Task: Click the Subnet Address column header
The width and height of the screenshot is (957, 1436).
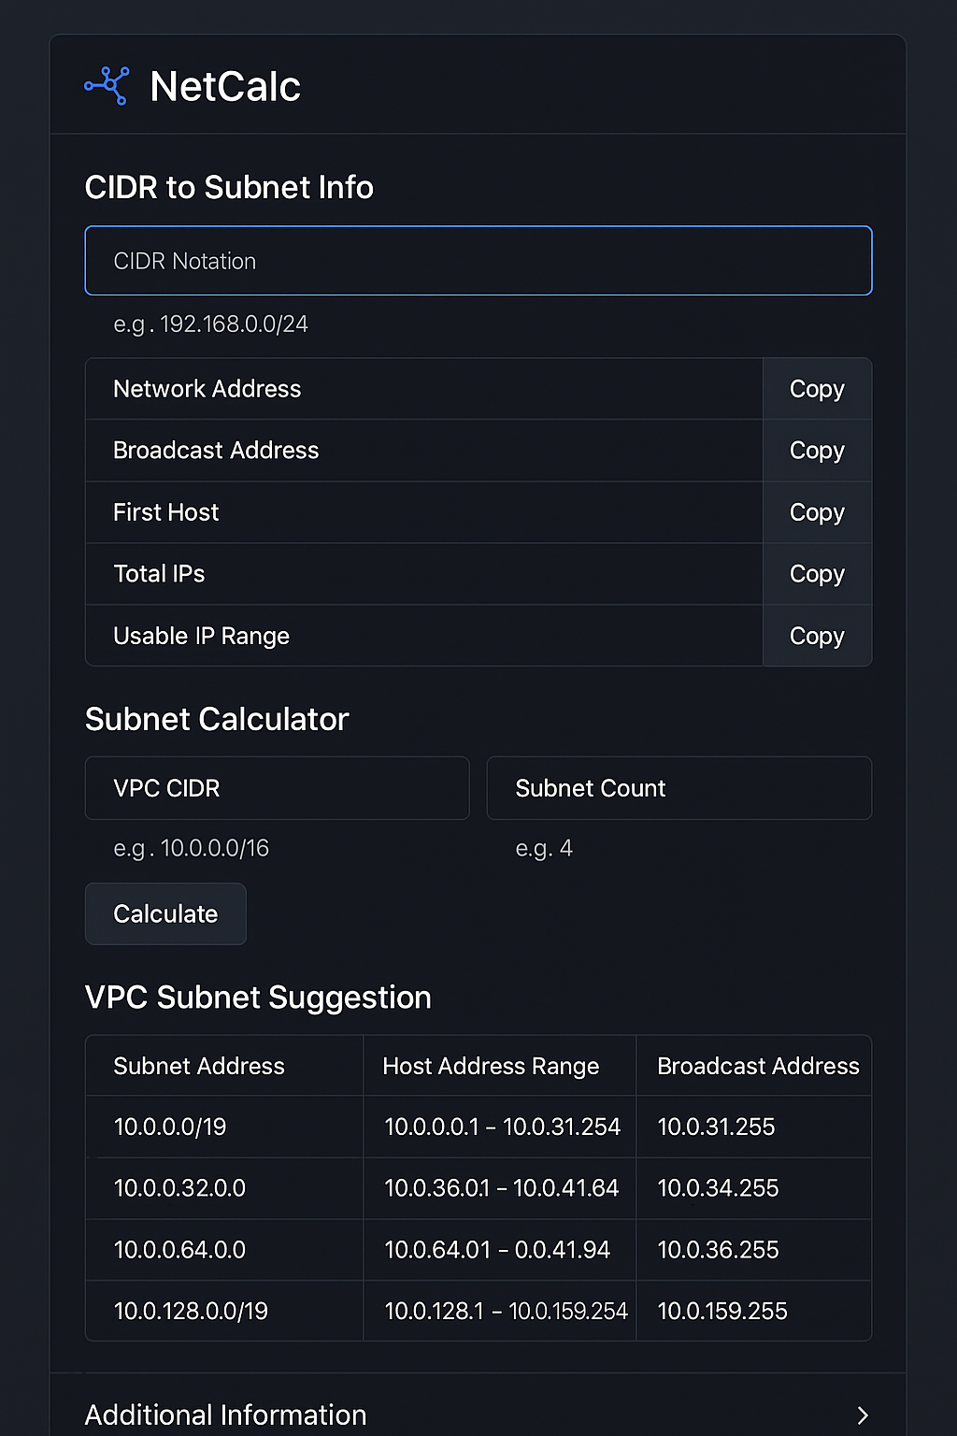Action: pos(199,1066)
